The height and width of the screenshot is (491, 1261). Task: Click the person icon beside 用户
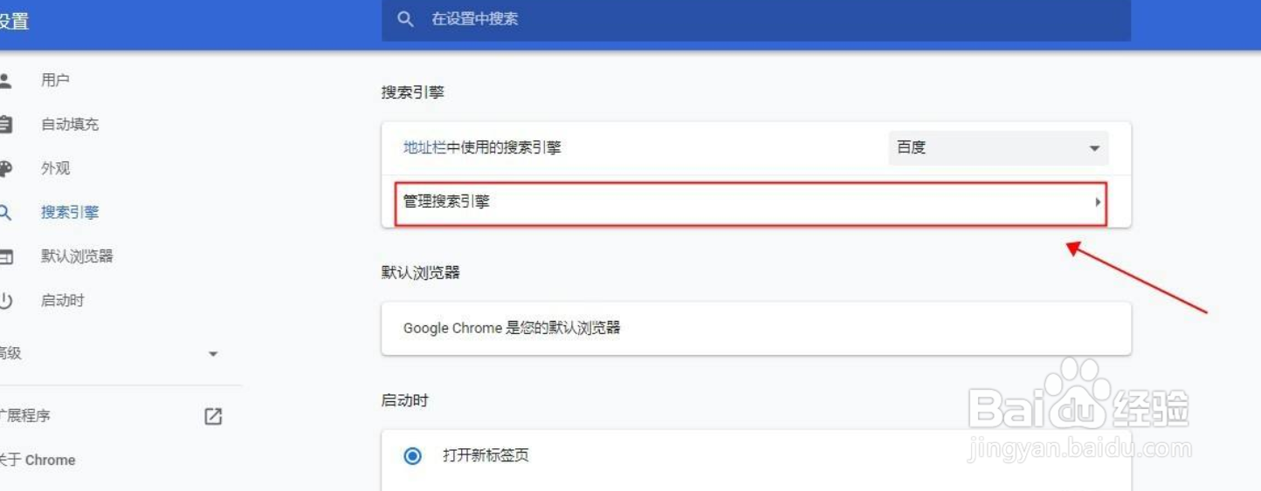coord(5,80)
